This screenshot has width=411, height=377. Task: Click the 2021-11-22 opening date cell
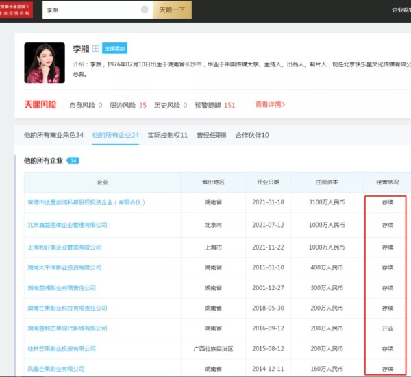(268, 247)
